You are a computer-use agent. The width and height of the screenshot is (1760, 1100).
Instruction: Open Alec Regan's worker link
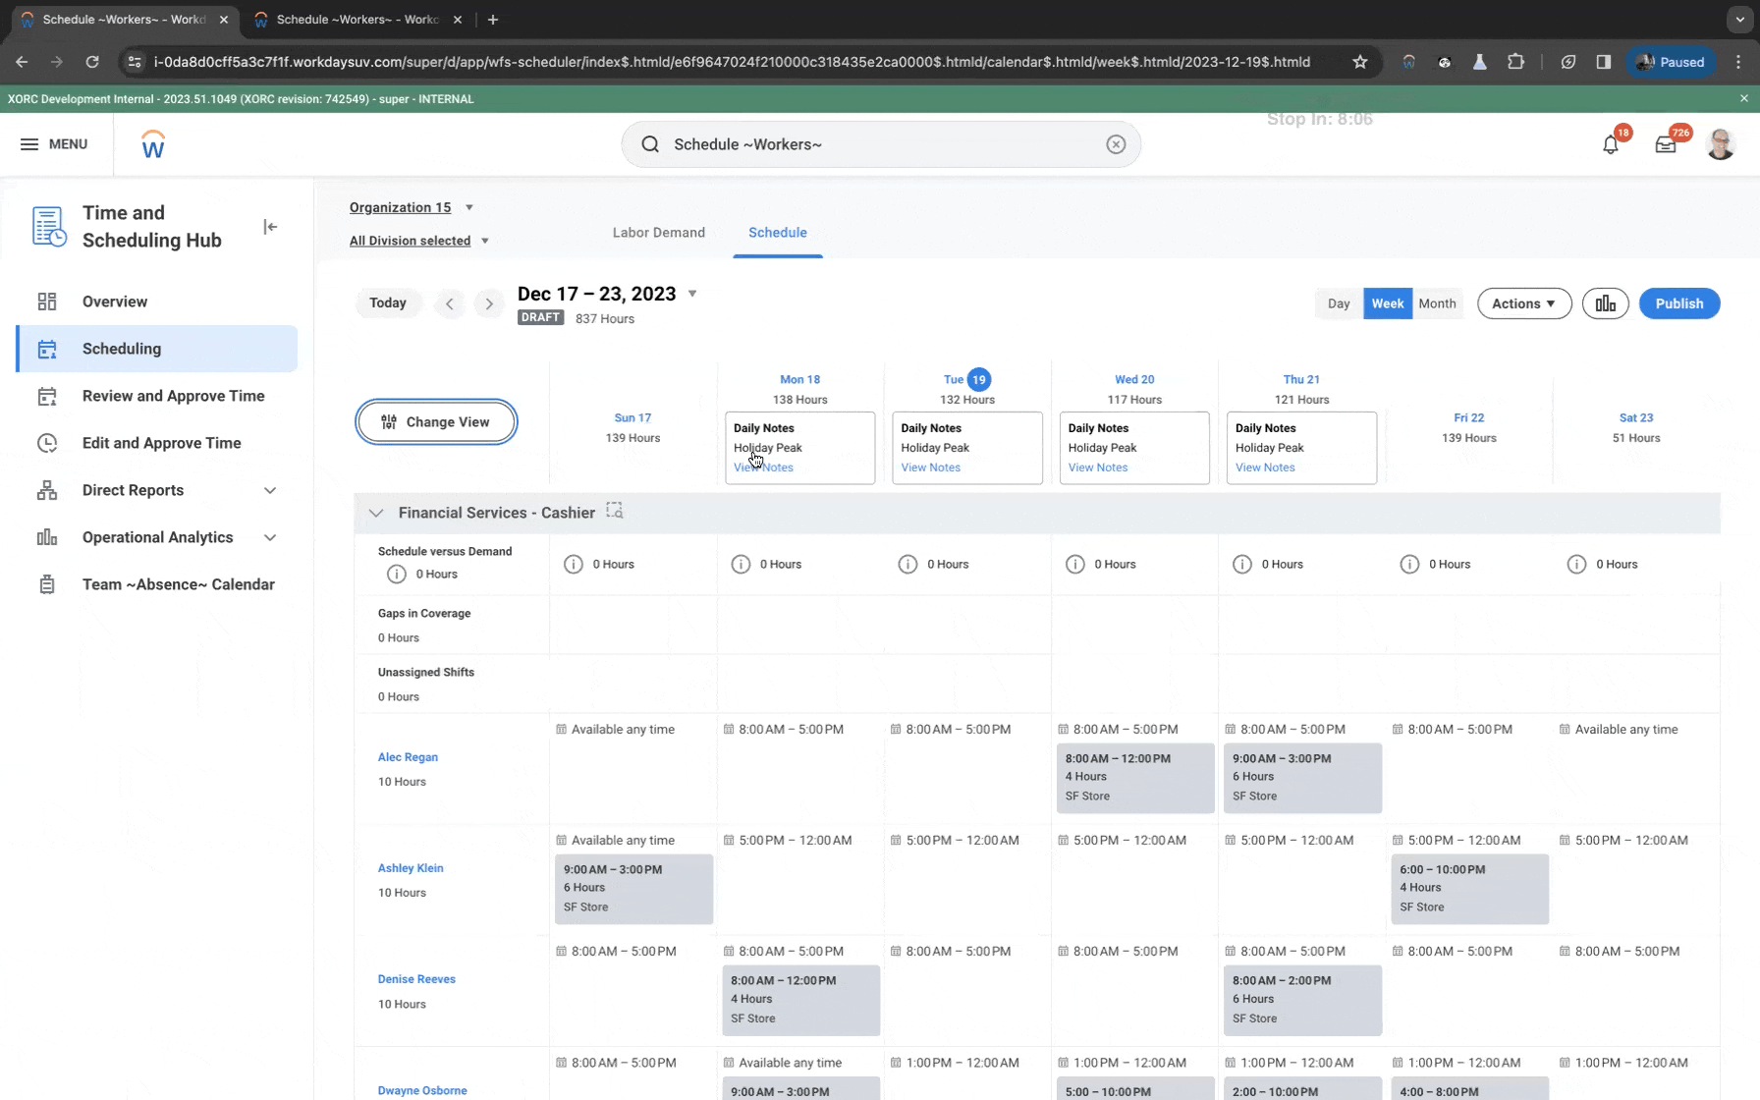(408, 757)
